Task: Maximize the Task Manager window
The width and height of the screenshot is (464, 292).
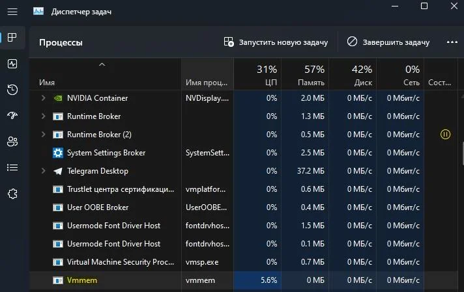Action: point(424,7)
